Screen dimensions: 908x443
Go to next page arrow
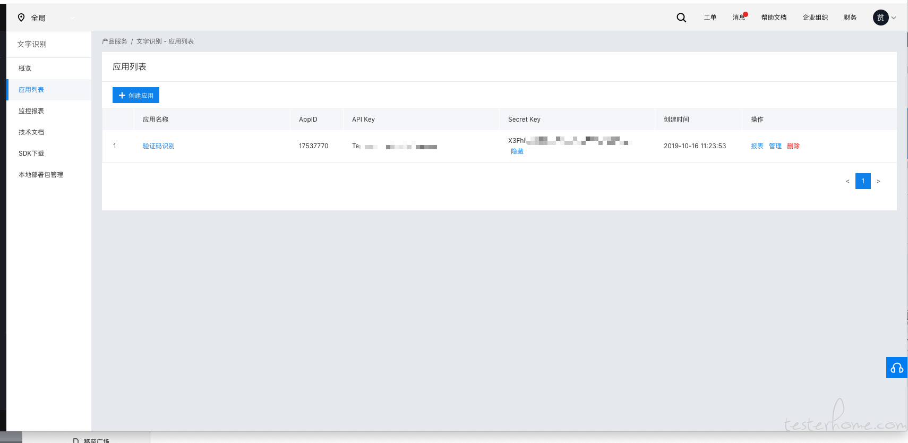tap(878, 181)
